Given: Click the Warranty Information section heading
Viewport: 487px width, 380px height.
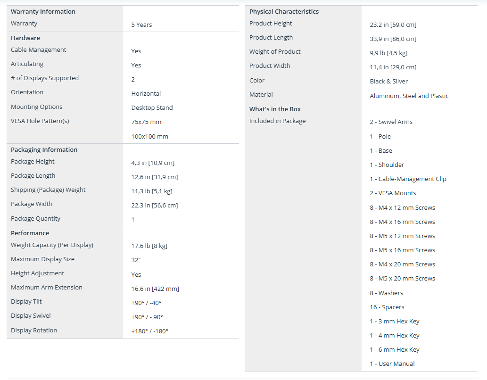Looking at the screenshot, I should click(43, 11).
